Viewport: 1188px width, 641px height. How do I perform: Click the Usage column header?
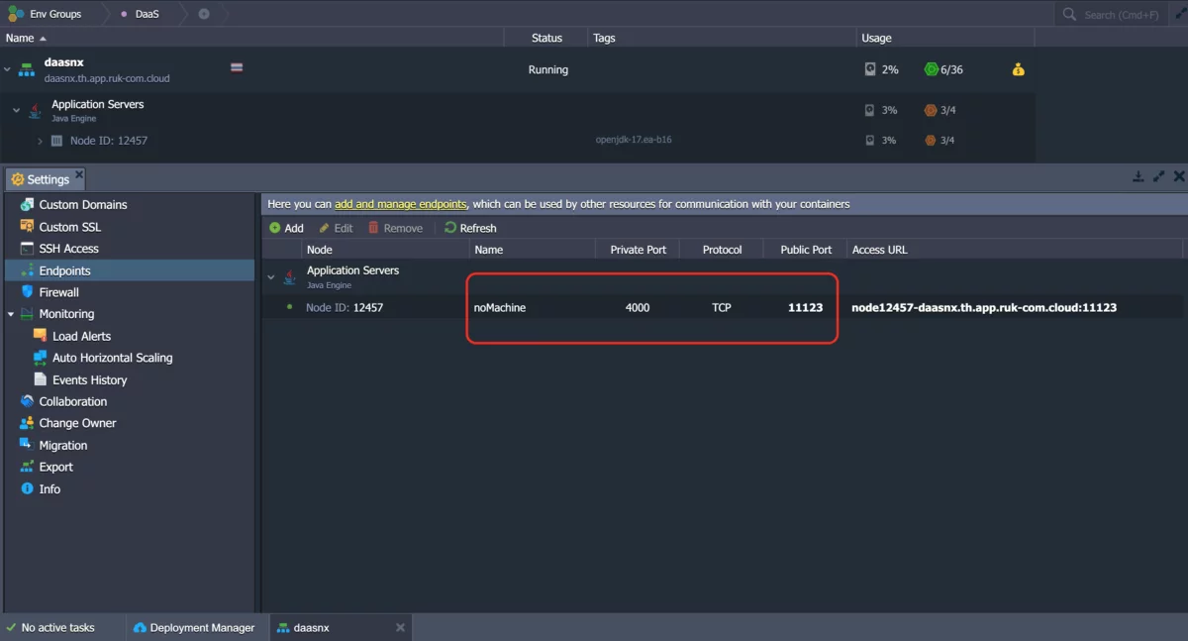876,38
